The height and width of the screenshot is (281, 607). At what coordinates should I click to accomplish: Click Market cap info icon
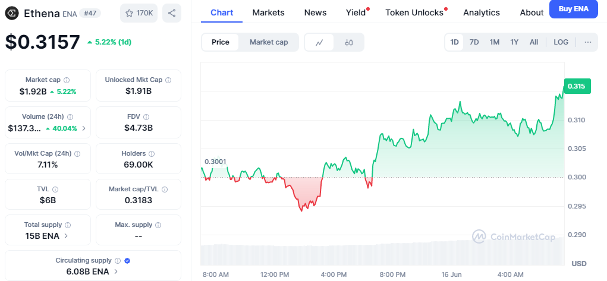click(x=67, y=80)
